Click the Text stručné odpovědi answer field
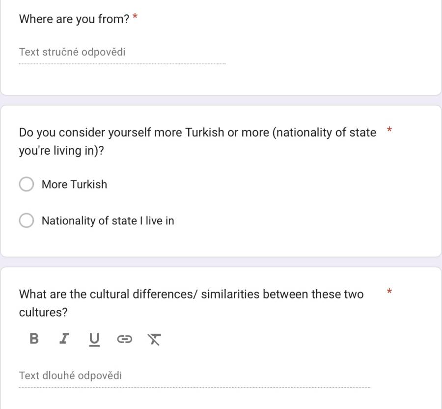The image size is (442, 409). [122, 53]
